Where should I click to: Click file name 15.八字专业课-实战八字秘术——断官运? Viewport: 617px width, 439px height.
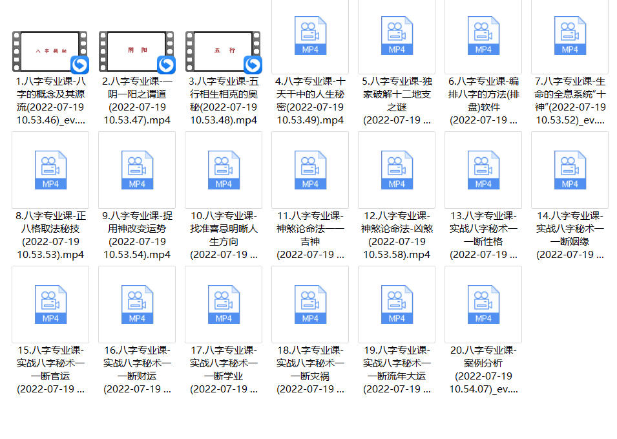(50, 370)
